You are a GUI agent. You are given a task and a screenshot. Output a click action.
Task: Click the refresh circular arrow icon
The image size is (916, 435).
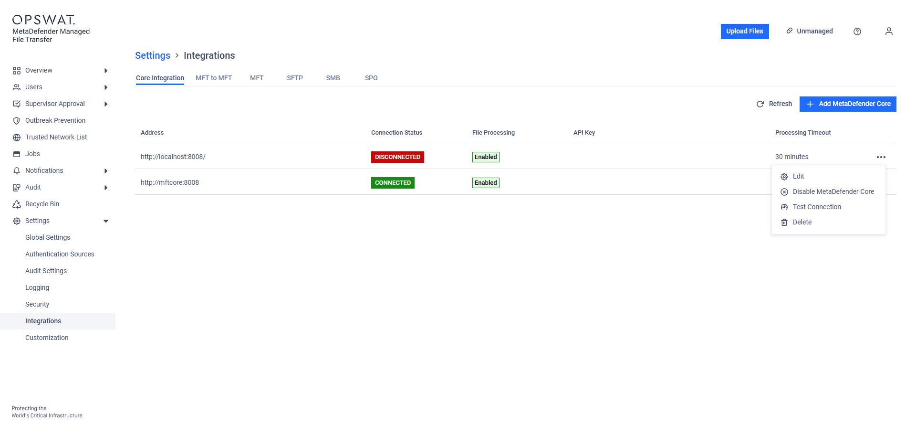click(x=760, y=104)
